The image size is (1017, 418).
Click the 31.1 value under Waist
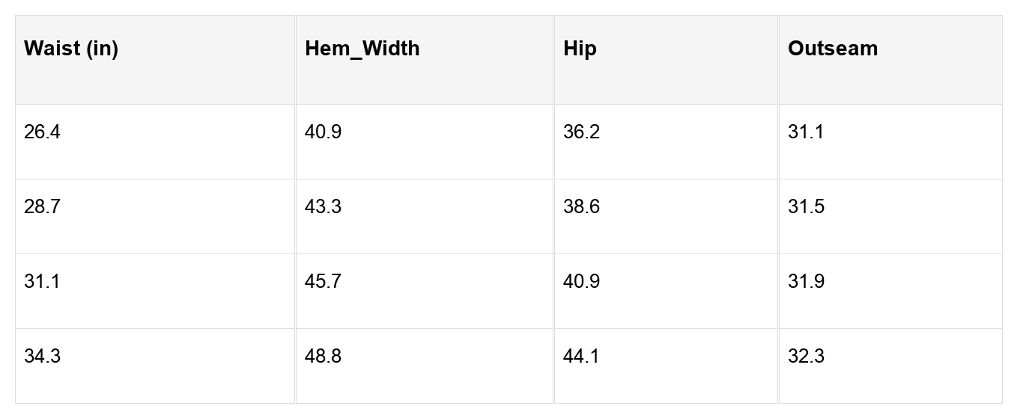[x=42, y=282]
